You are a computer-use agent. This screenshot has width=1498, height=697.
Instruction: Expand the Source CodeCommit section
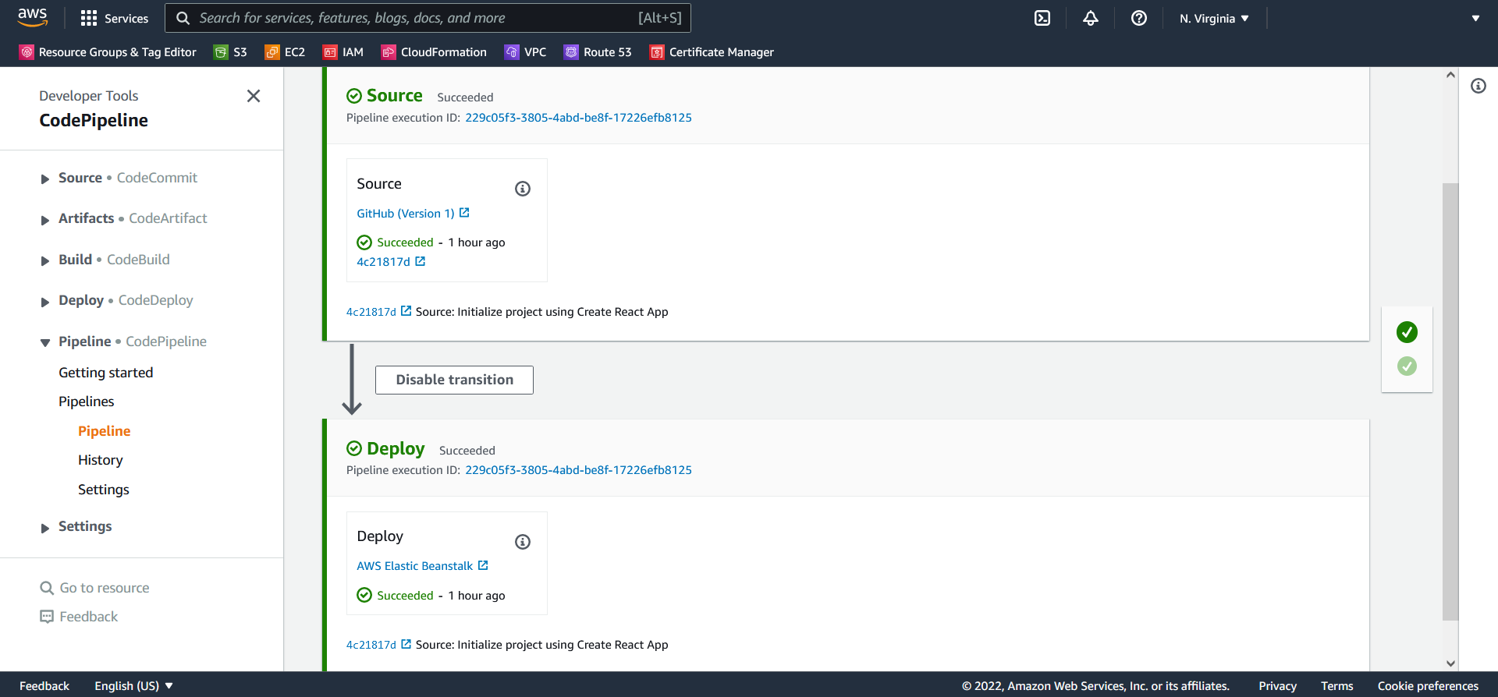(45, 179)
